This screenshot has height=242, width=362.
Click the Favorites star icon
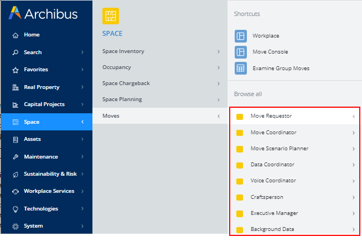tap(15, 70)
